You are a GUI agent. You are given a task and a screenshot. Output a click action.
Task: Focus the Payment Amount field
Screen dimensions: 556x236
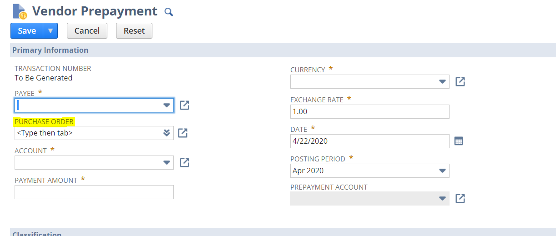point(94,192)
